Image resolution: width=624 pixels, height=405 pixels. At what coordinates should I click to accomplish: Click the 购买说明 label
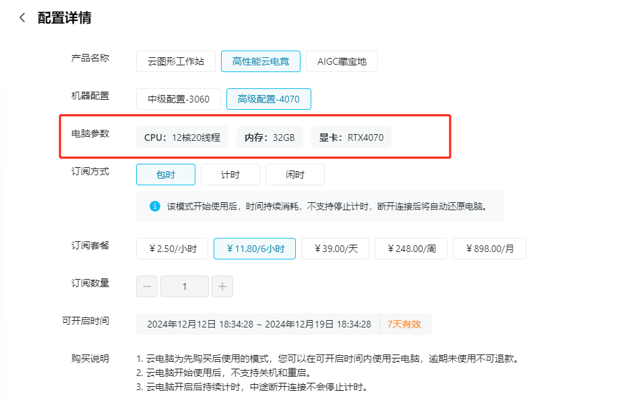coord(90,359)
